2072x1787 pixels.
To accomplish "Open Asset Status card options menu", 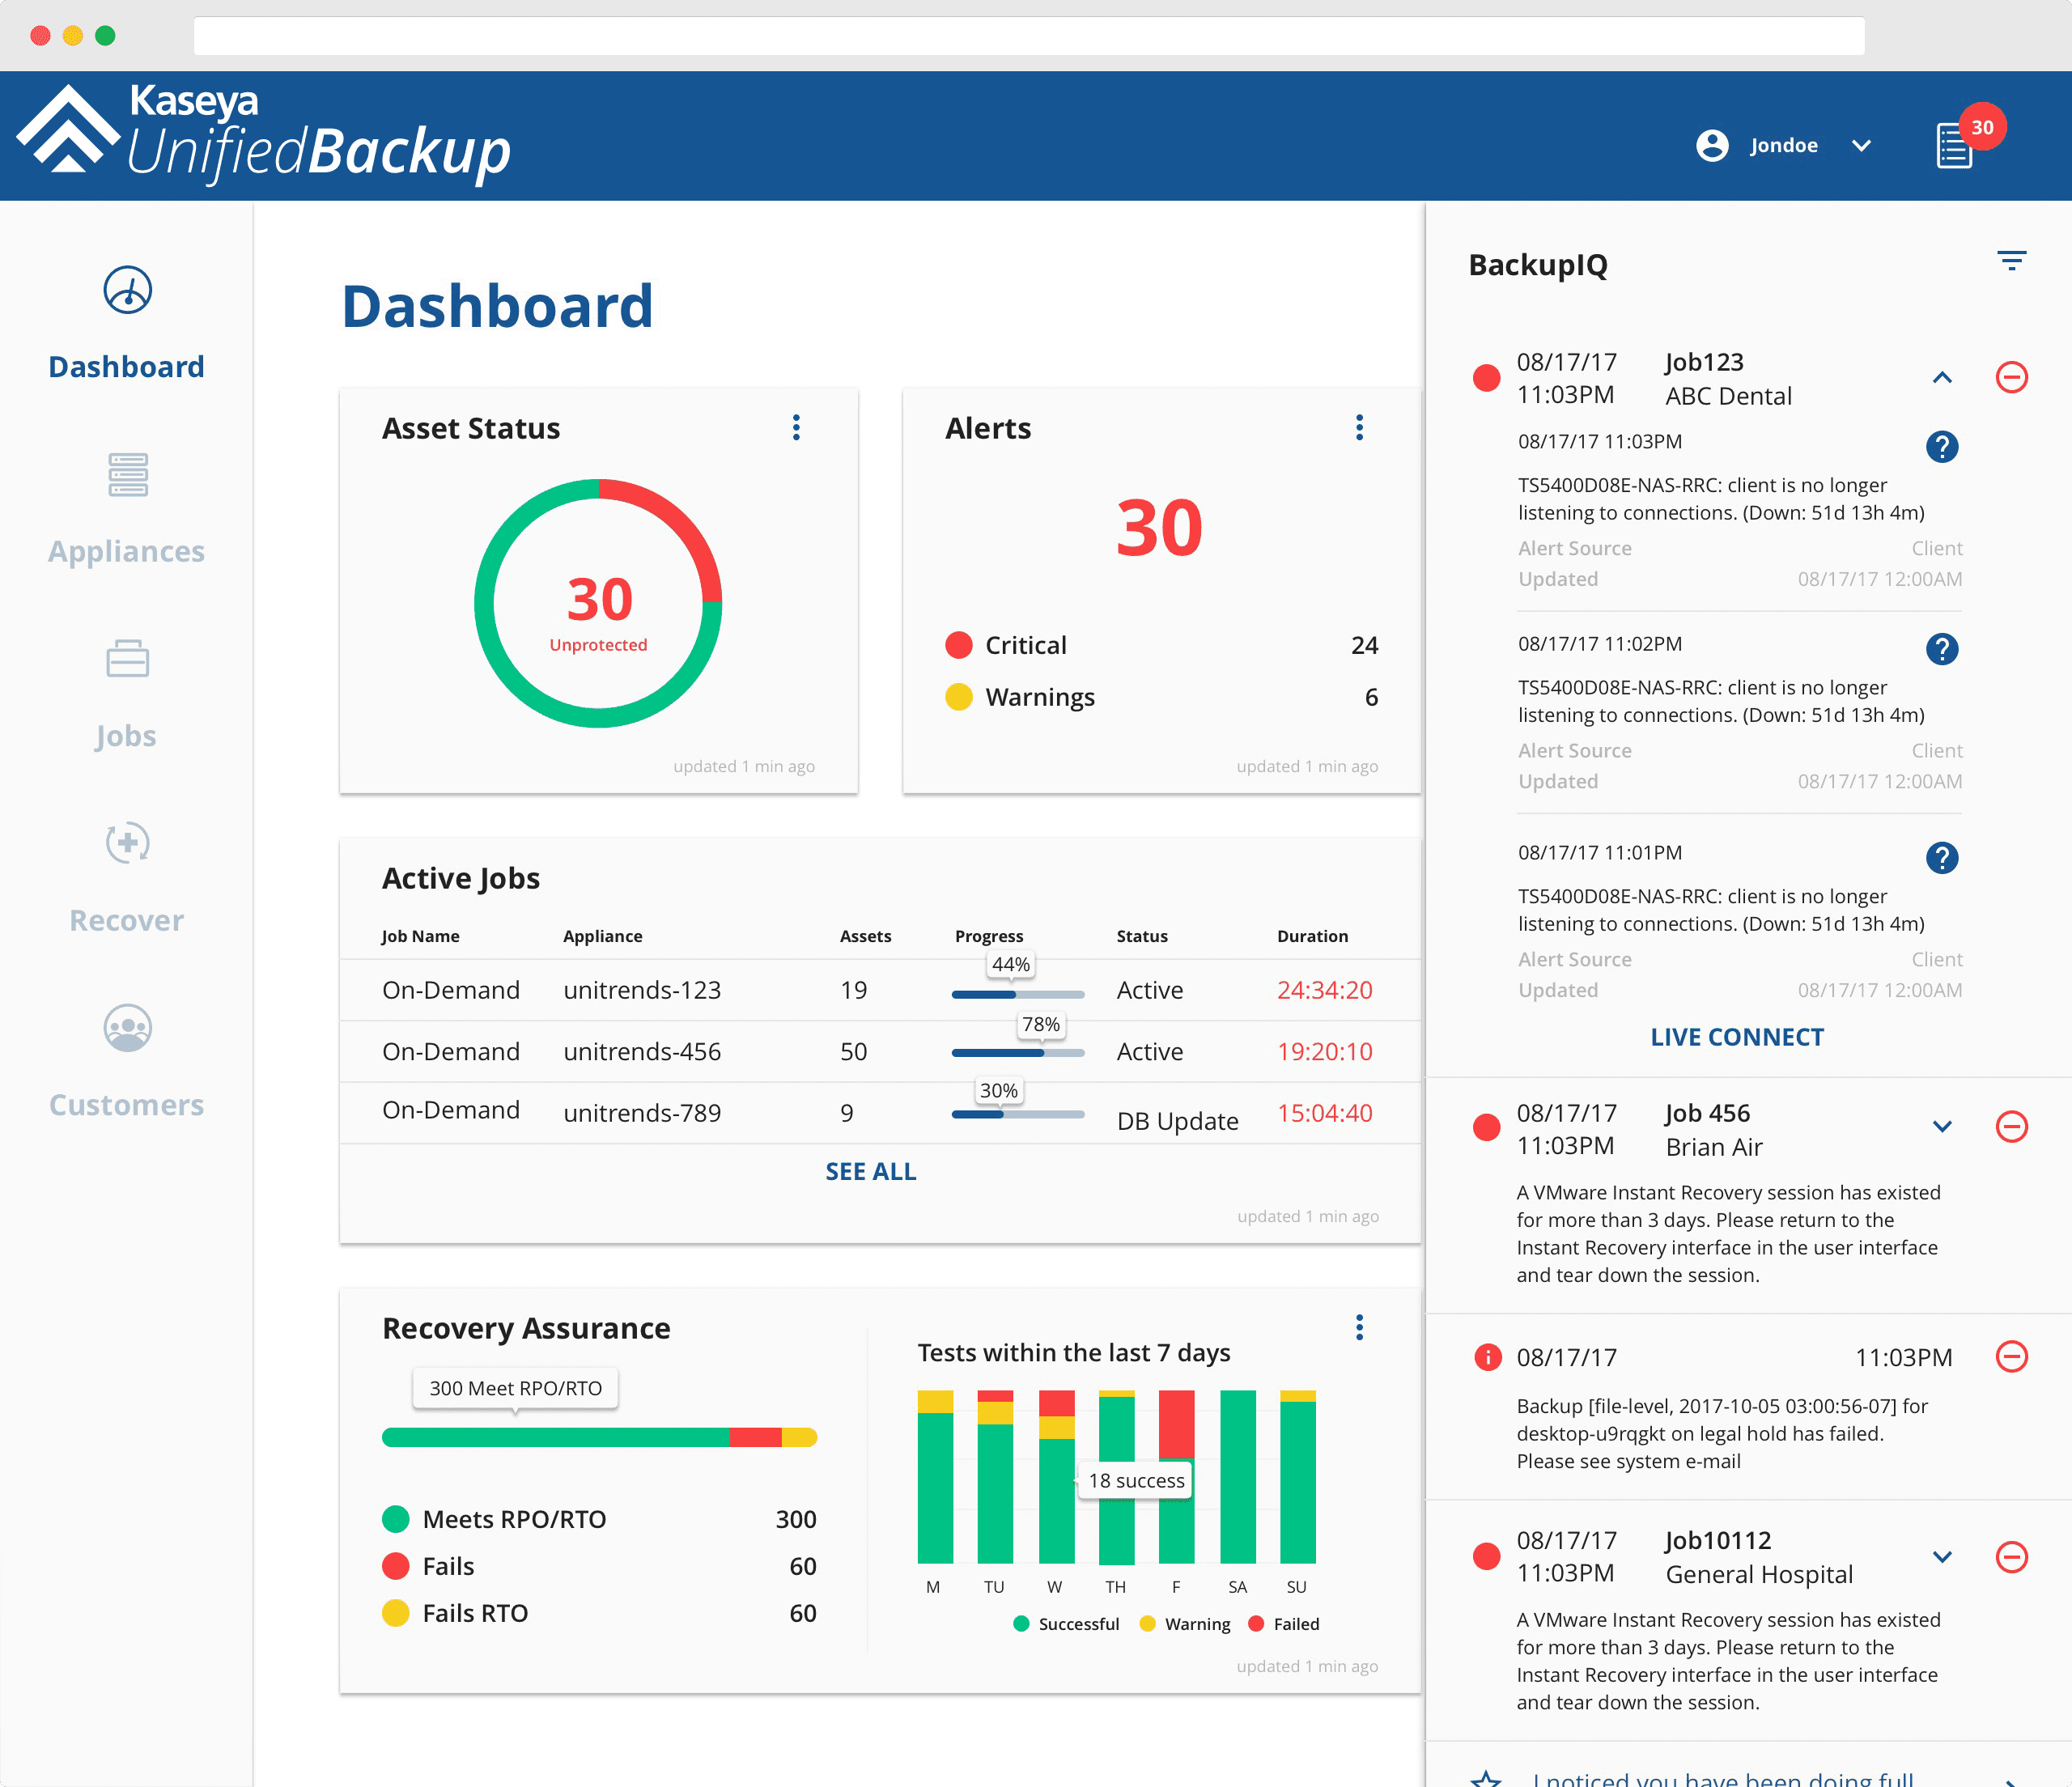I will (796, 428).
